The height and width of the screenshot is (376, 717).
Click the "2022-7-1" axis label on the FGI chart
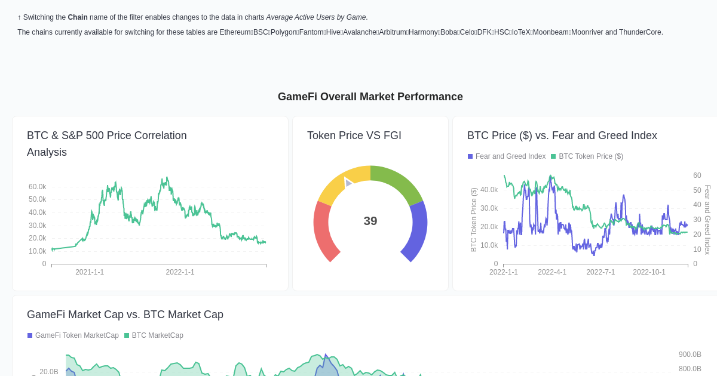[x=600, y=272]
